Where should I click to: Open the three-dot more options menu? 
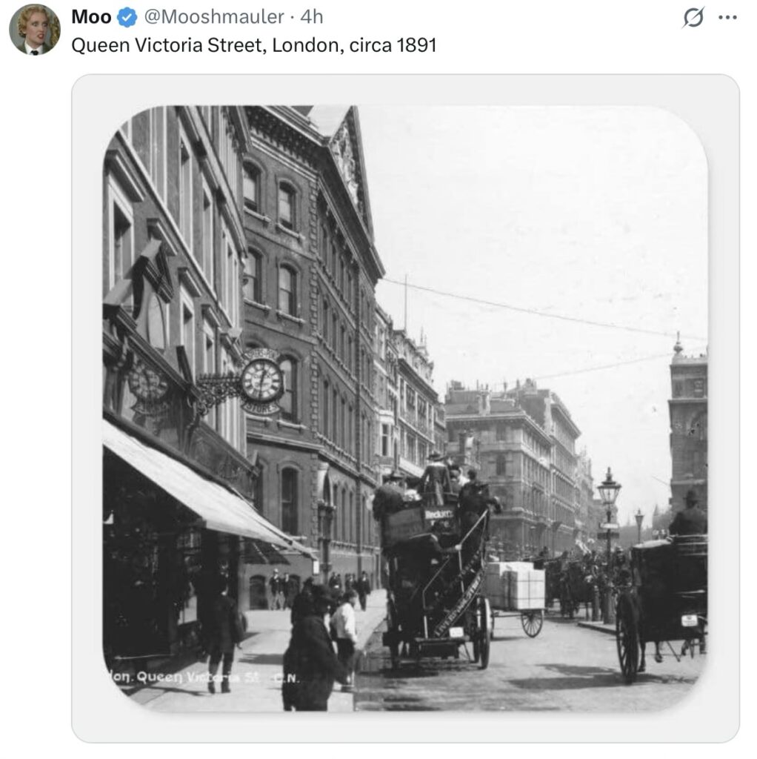(727, 18)
